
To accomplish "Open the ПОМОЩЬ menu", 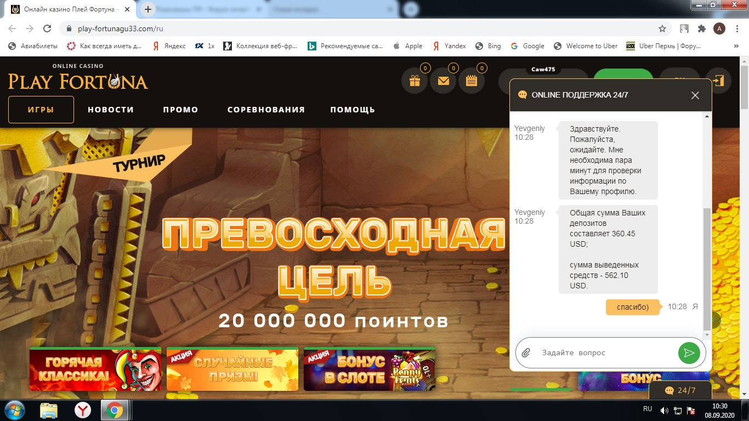I will (353, 110).
